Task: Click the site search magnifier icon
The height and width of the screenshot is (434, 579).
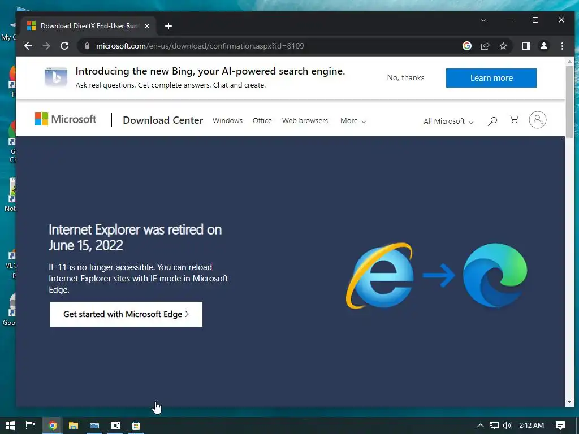Action: pos(492,121)
